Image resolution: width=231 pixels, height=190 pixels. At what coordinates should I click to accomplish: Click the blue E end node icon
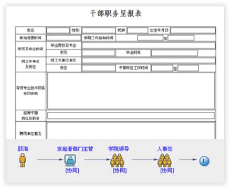204,161
